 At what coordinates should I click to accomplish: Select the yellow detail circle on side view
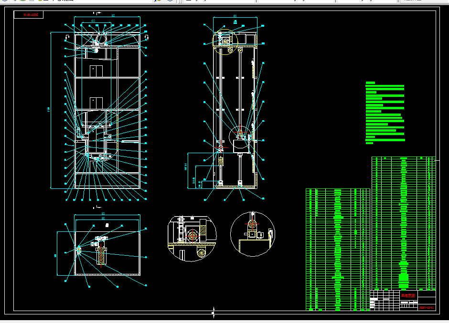225,42
